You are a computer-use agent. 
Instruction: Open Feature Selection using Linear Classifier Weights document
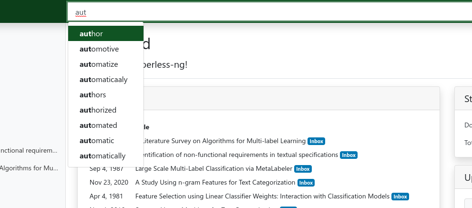262,197
